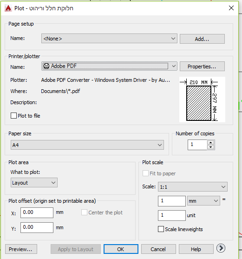
Task: Open the Scale 1:1 dropdown
Action: coord(193,187)
